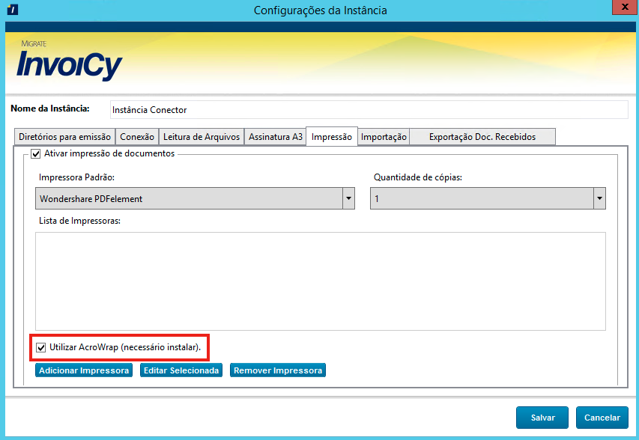This screenshot has width=639, height=440.
Task: Open the Conexão tab
Action: [x=137, y=137]
